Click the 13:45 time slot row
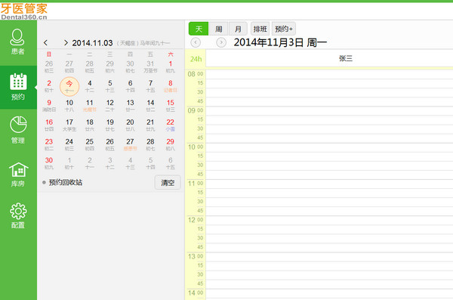Viewport: 453px width, 300px height. pos(329,284)
